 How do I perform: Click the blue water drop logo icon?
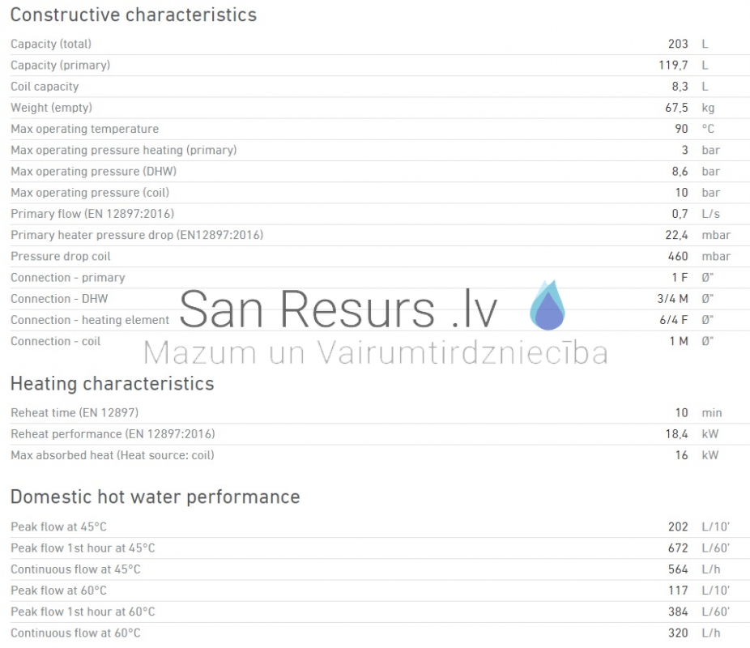click(548, 305)
